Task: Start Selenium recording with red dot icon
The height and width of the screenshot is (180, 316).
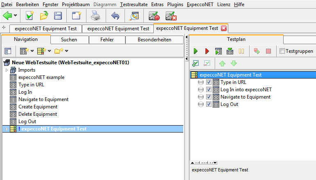Action: [154, 16]
